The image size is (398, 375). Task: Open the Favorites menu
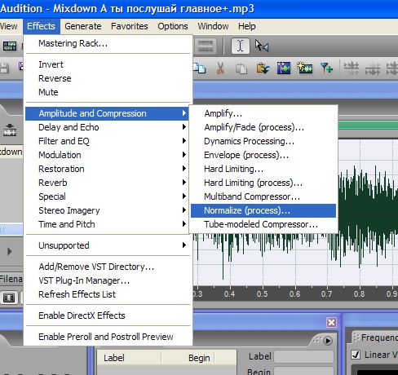click(130, 26)
